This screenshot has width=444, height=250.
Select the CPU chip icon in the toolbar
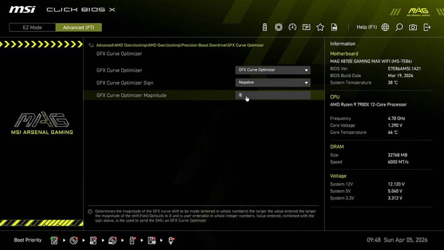click(x=278, y=27)
